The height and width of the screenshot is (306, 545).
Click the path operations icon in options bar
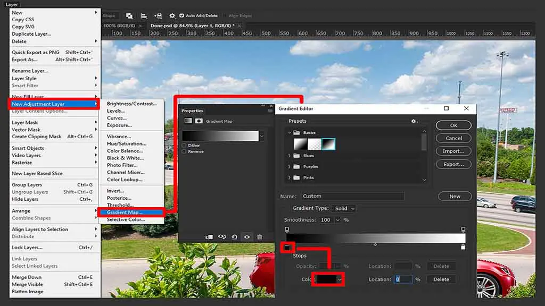[129, 15]
